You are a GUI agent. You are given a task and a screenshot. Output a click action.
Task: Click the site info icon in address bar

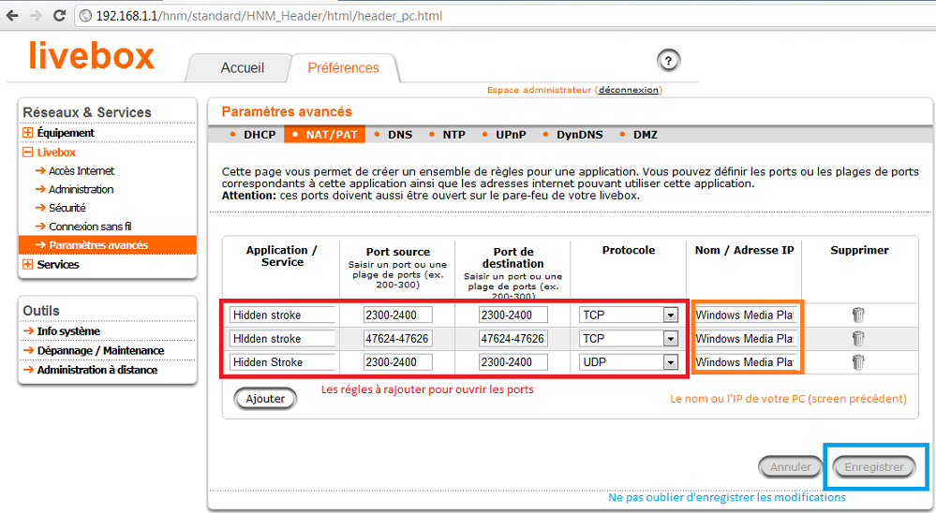pos(85,16)
